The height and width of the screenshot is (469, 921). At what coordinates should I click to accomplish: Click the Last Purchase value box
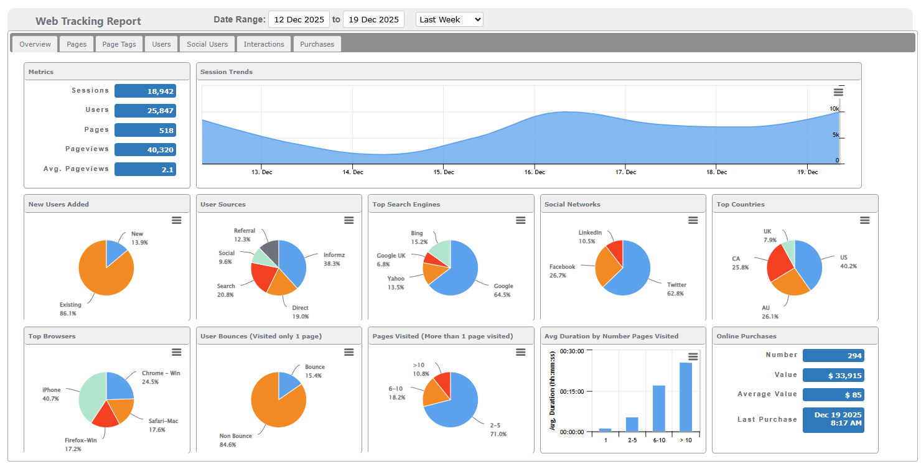point(833,419)
